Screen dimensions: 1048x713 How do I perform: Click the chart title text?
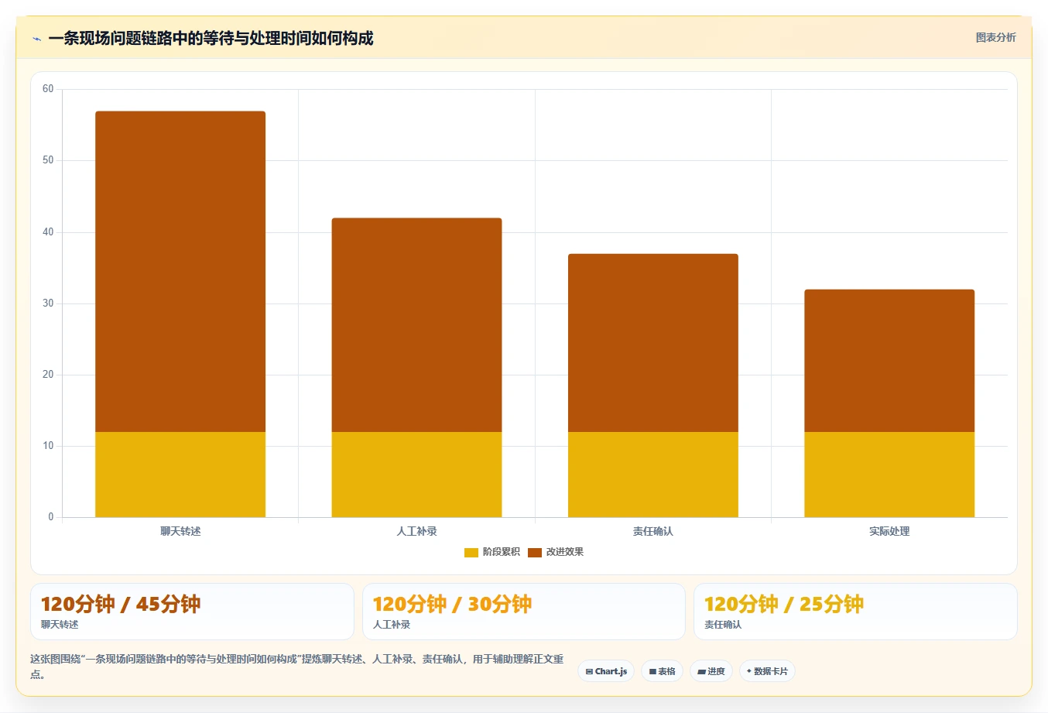tap(211, 39)
